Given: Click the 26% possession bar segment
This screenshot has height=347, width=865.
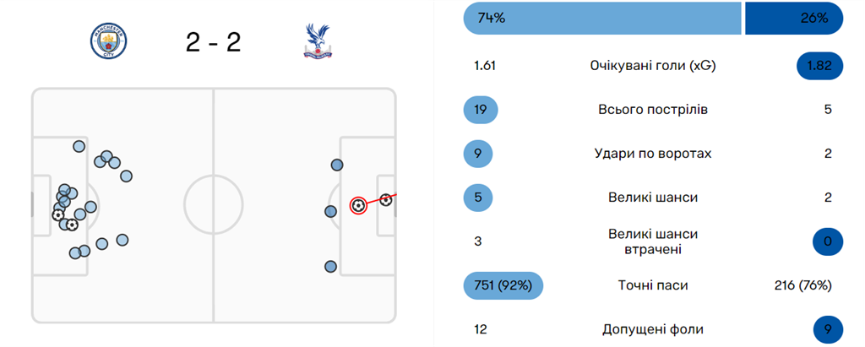Looking at the screenshot, I should (793, 18).
